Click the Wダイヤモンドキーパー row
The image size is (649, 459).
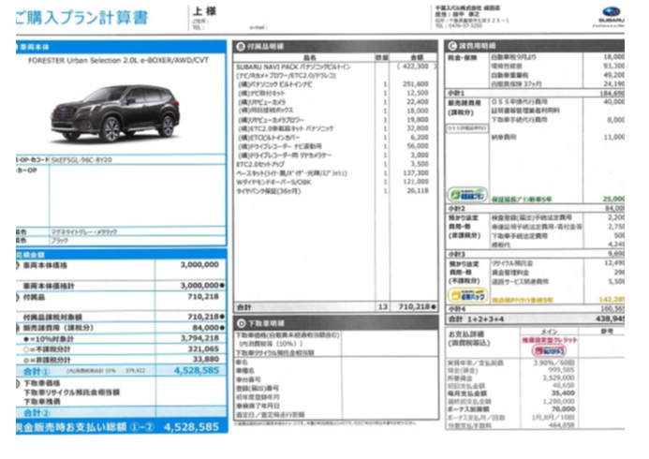point(335,182)
